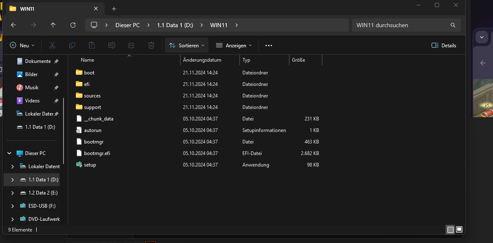Click 9 Elemente status bar text
The height and width of the screenshot is (243, 493).
pyautogui.click(x=20, y=230)
